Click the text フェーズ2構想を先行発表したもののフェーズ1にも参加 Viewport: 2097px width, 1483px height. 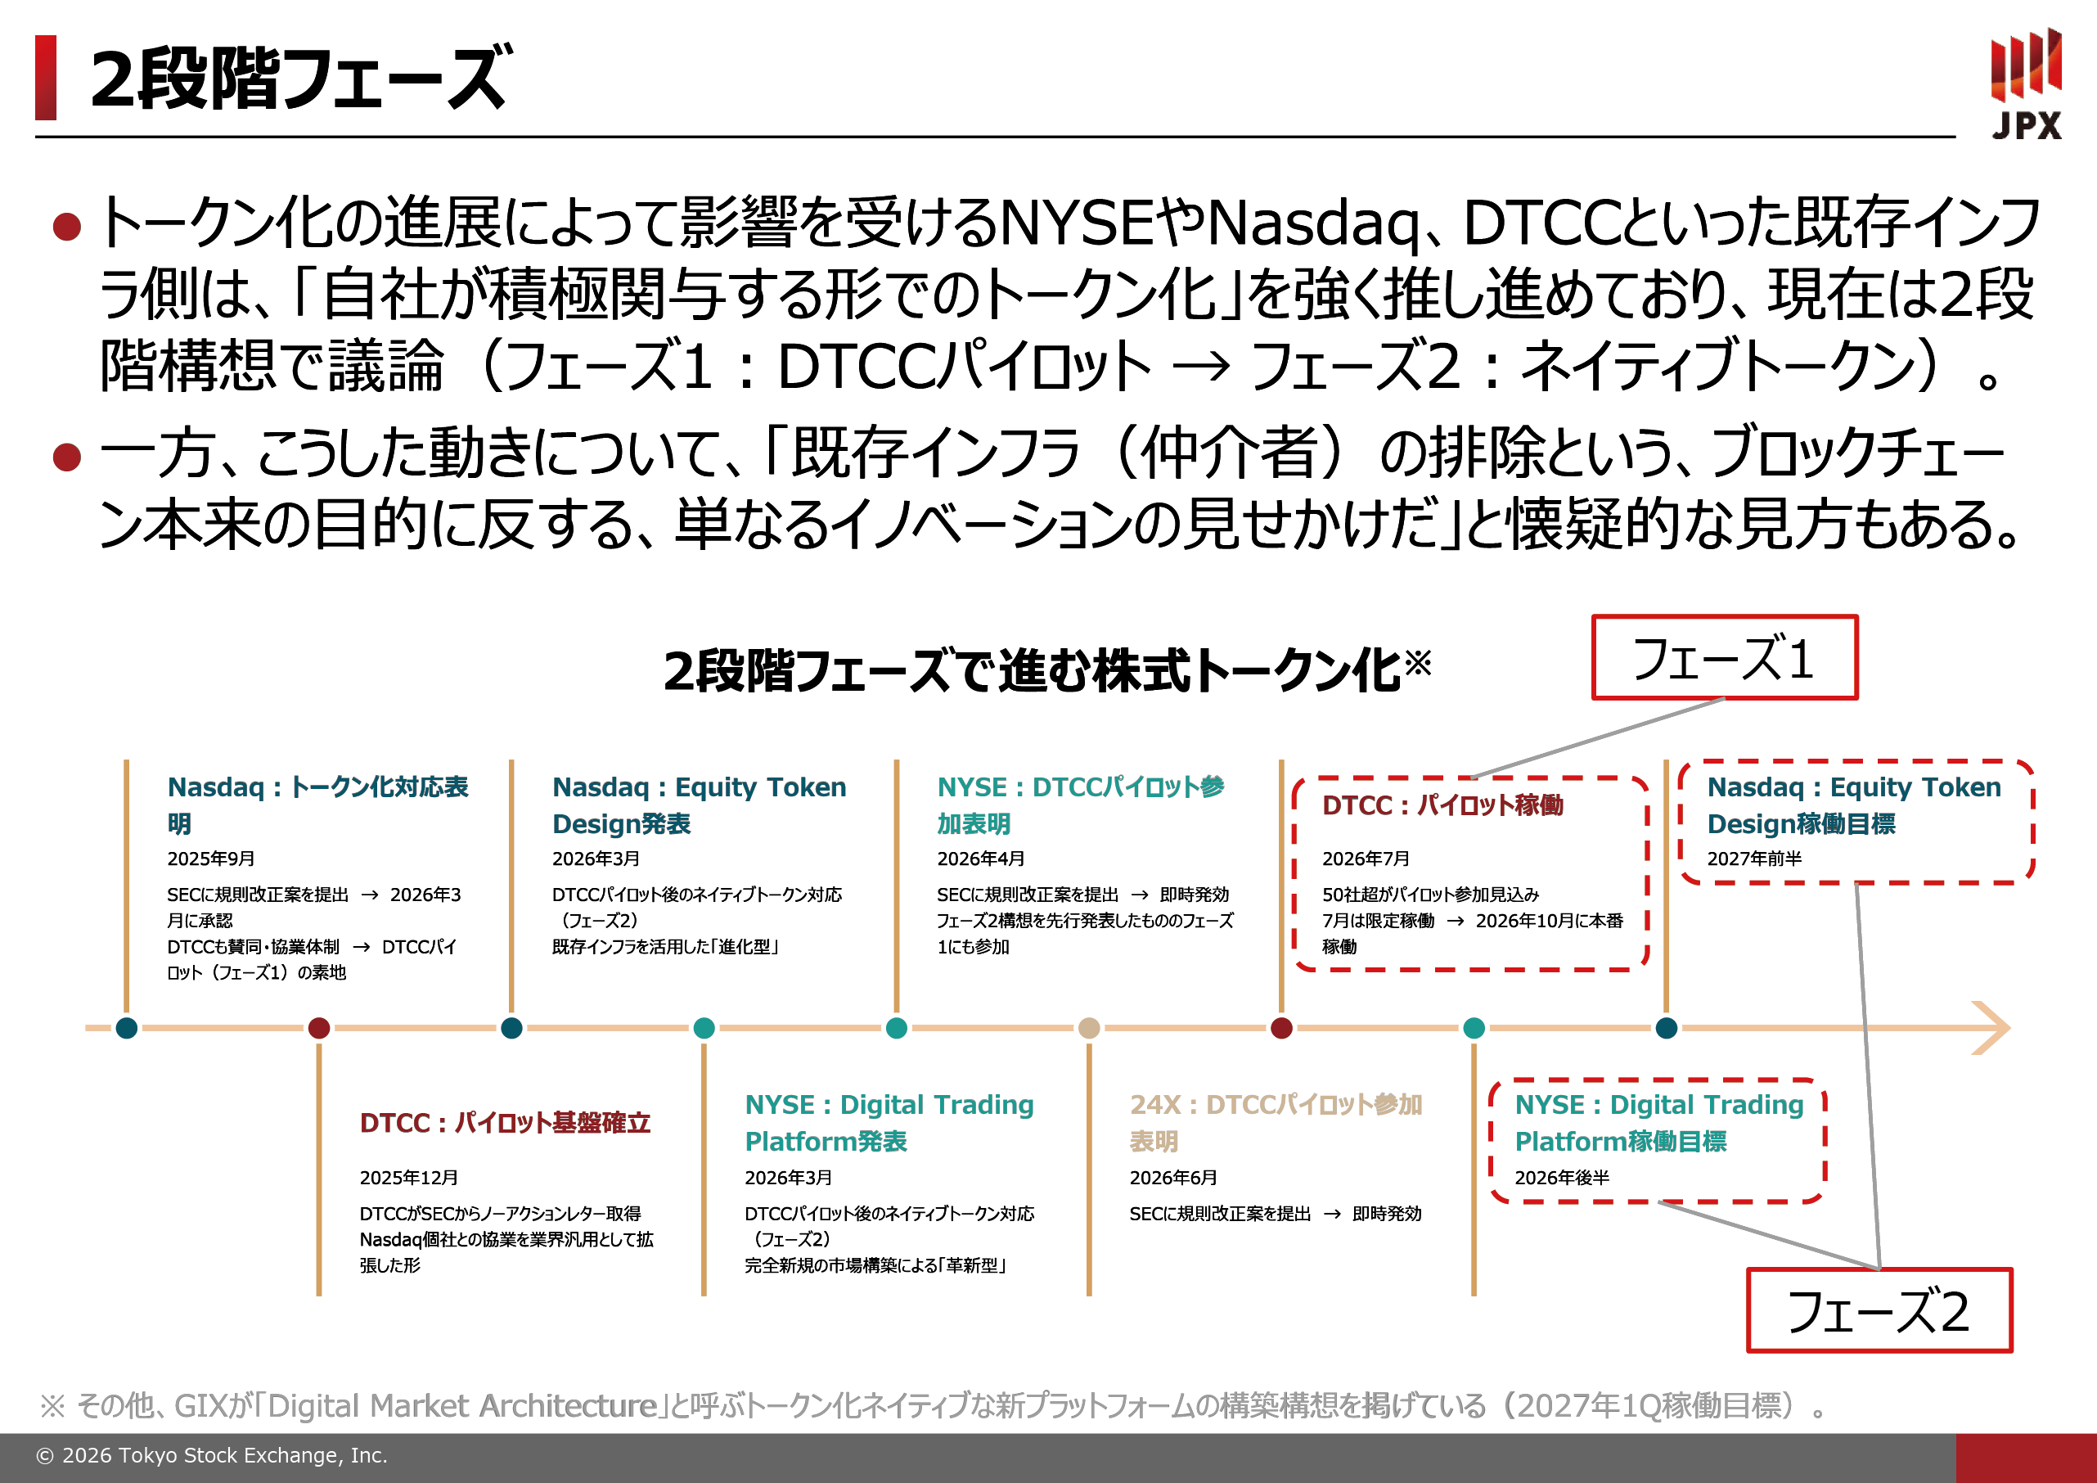click(1085, 934)
